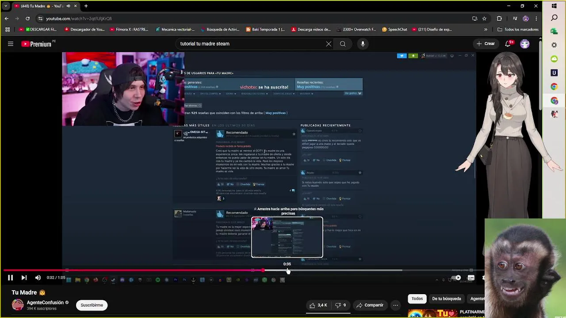
Task: Like the video with 3,4 K likes
Action: click(x=318, y=305)
